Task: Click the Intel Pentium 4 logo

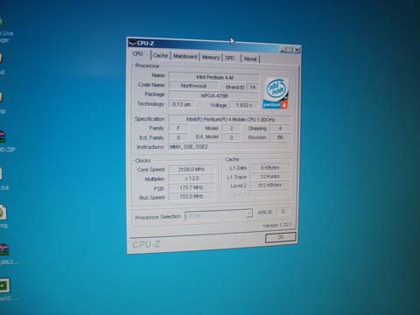Action: [276, 93]
